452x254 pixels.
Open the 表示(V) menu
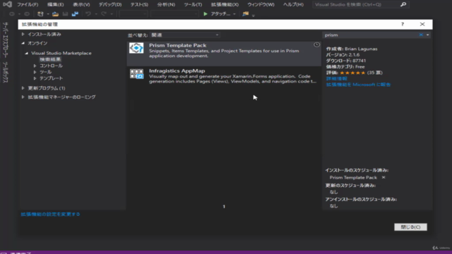point(81,4)
